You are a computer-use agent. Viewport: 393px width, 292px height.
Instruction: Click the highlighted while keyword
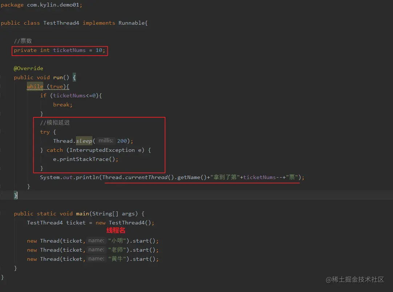tap(35, 86)
